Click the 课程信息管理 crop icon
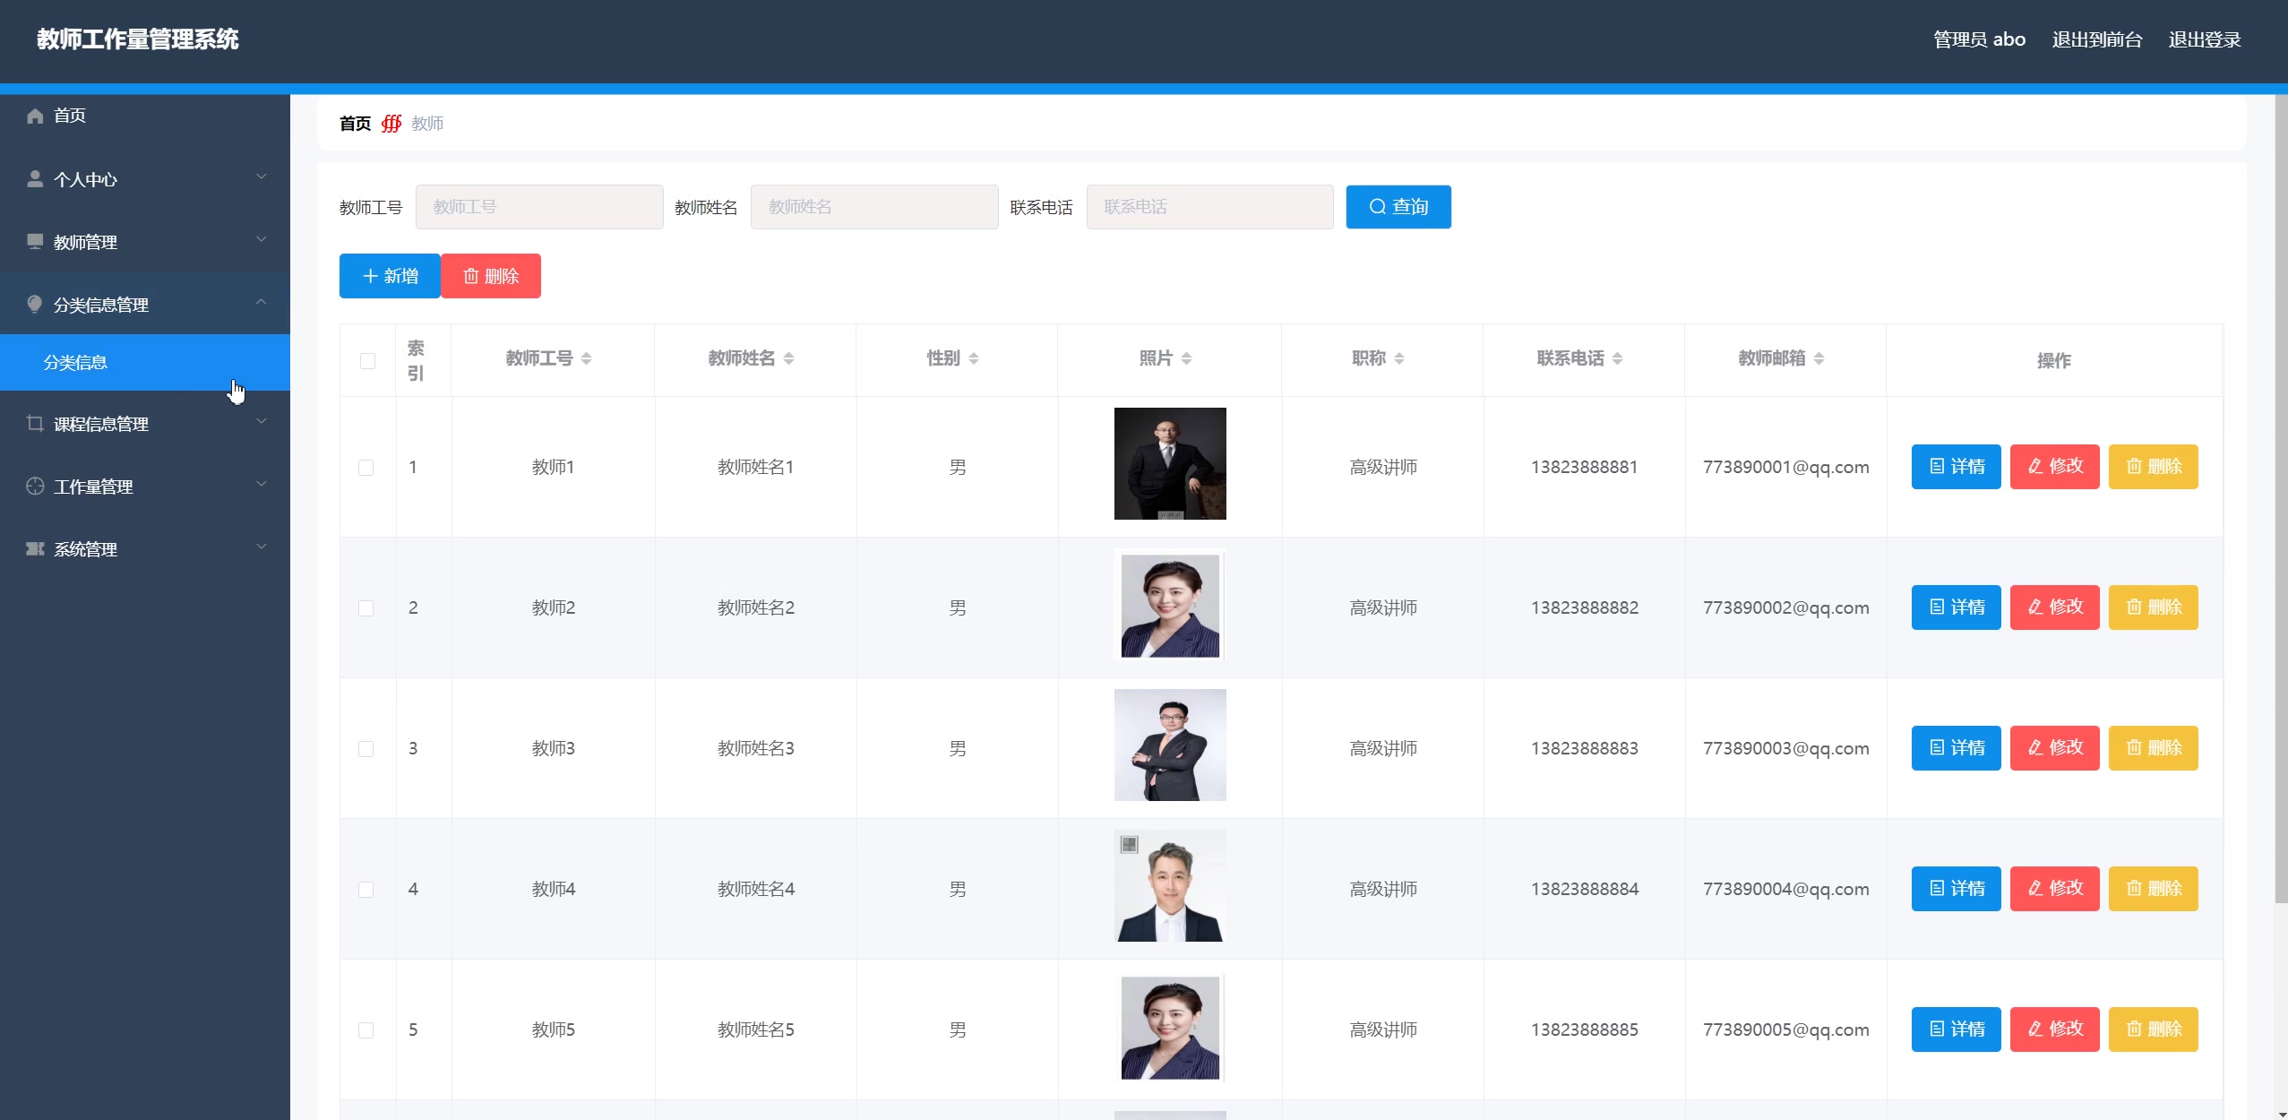This screenshot has width=2288, height=1120. 35,424
